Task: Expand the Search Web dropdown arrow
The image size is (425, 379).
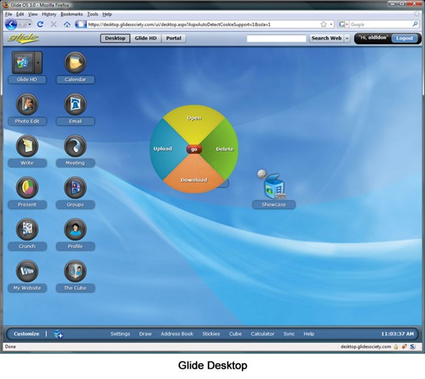Action: (347, 39)
